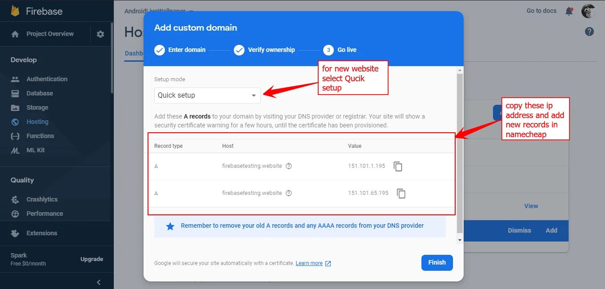
Task: Copy IP address 151.101.65.195
Action: pyautogui.click(x=401, y=194)
